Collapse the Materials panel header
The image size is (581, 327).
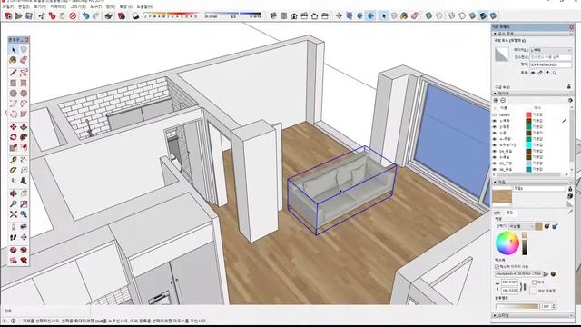[533, 182]
